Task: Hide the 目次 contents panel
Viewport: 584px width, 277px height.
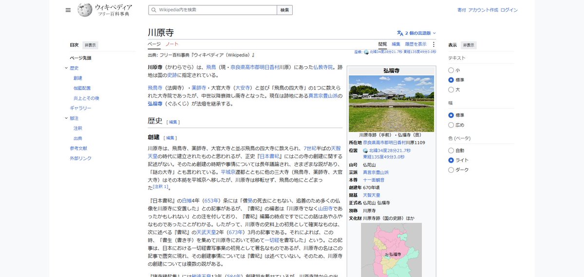Action: tap(90, 45)
